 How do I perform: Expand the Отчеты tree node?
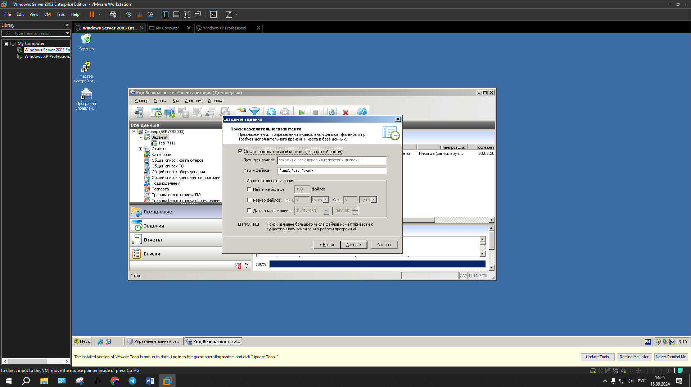pyautogui.click(x=141, y=149)
